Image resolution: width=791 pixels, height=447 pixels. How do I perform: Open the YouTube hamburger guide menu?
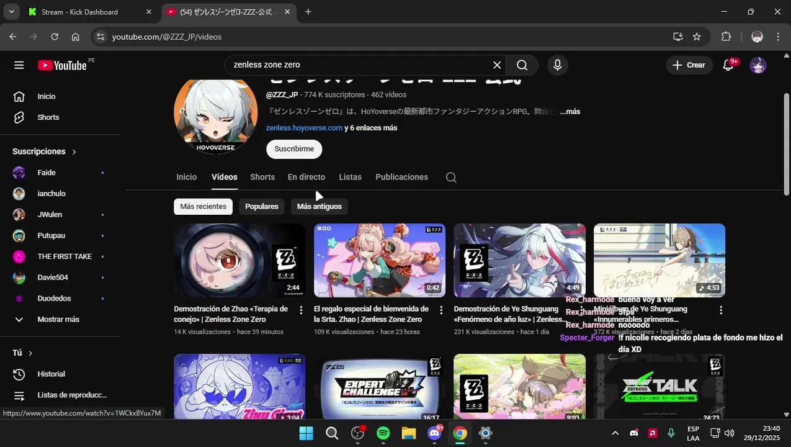point(19,65)
